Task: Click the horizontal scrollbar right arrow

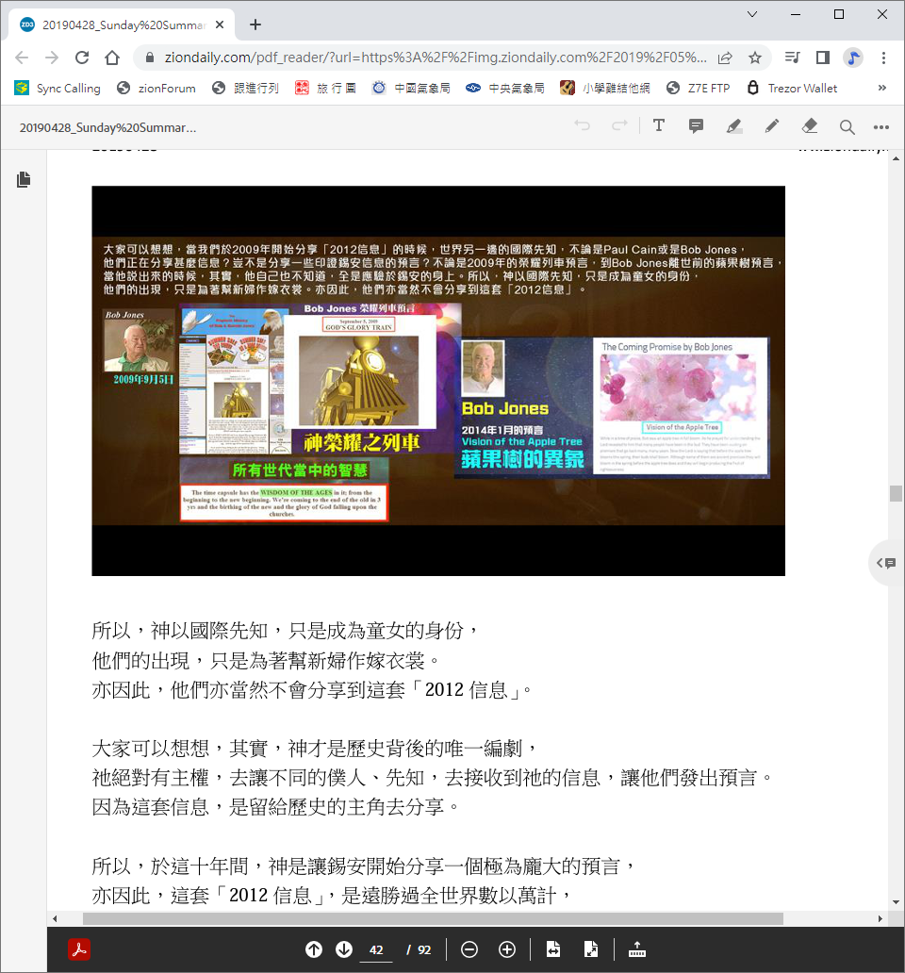Action: point(880,918)
